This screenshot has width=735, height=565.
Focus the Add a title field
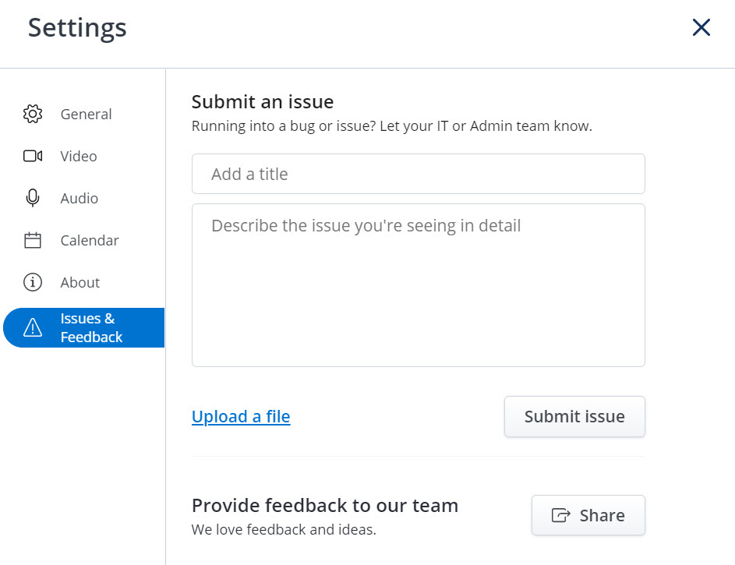click(x=418, y=174)
